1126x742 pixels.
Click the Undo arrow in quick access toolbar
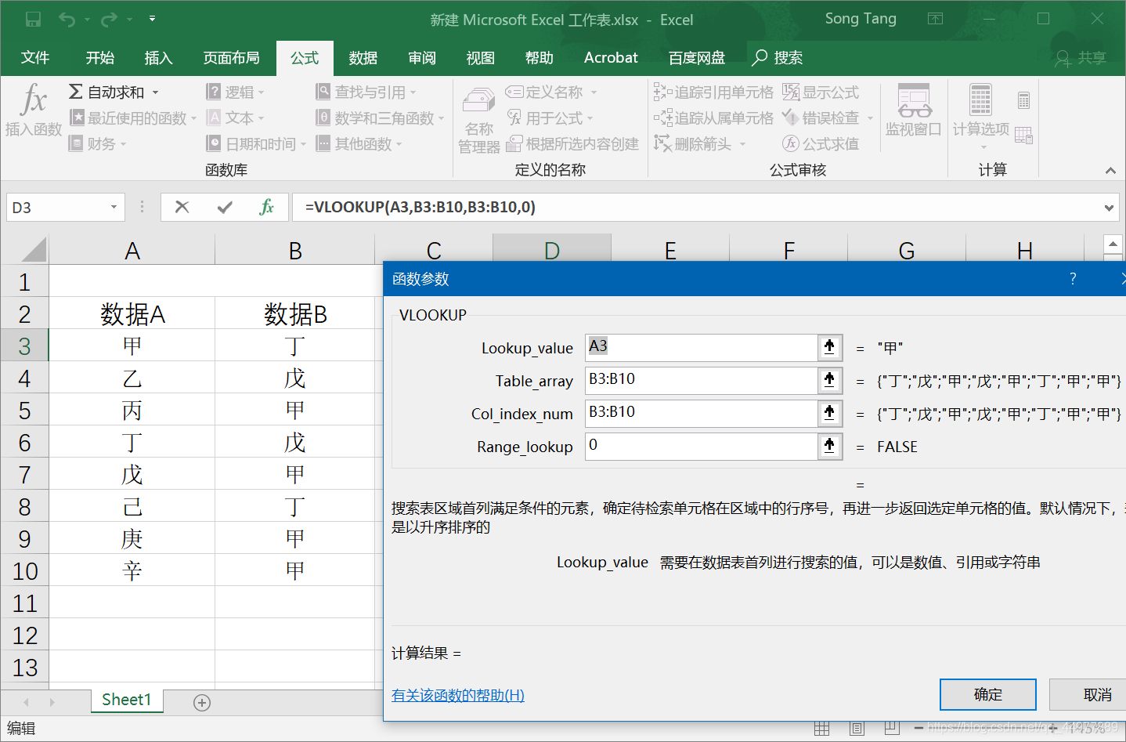67,19
